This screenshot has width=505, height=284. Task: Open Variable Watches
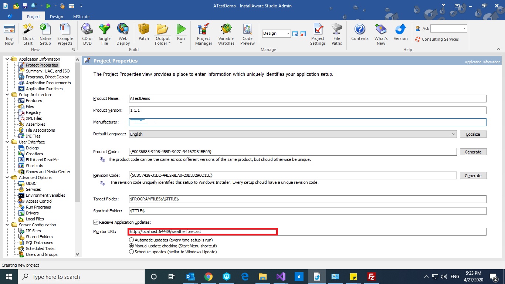pyautogui.click(x=226, y=34)
